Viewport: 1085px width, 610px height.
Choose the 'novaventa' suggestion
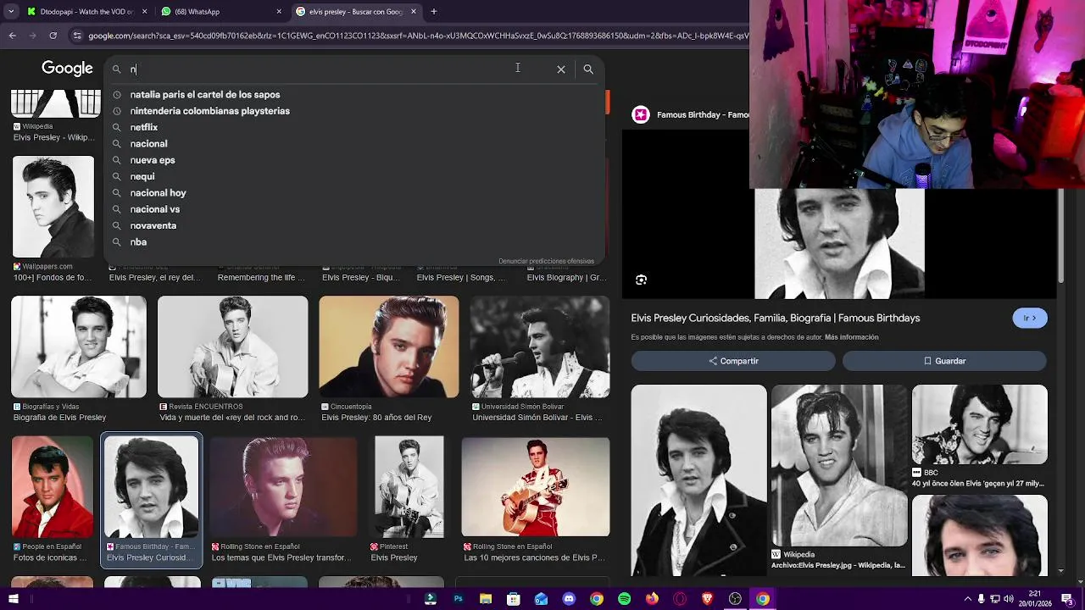coord(153,225)
